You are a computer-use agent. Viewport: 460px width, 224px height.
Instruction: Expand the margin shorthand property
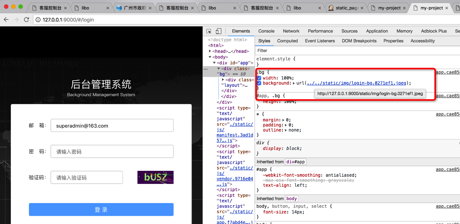283,120
